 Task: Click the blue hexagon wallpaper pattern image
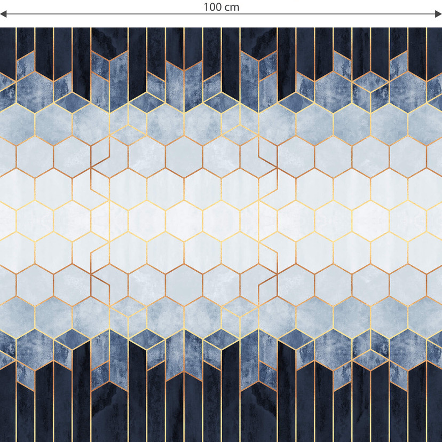(221, 234)
